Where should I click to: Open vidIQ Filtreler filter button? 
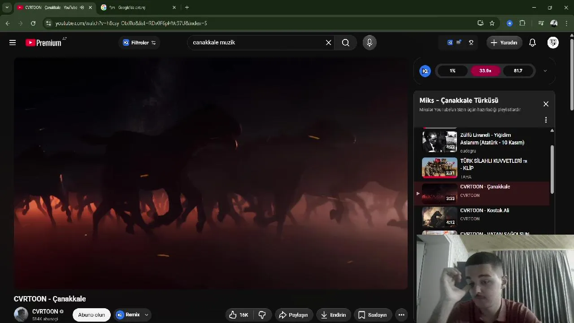click(139, 43)
